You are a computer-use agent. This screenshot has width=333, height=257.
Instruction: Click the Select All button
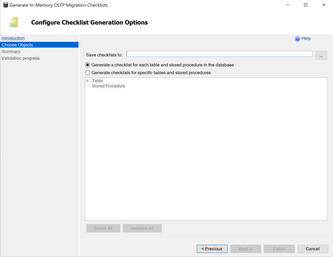[x=103, y=228]
